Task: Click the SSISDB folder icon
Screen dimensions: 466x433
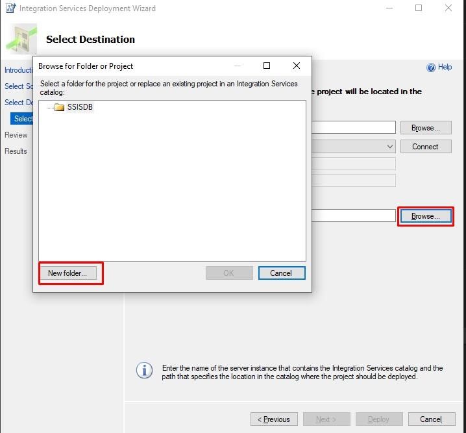Action: click(59, 107)
